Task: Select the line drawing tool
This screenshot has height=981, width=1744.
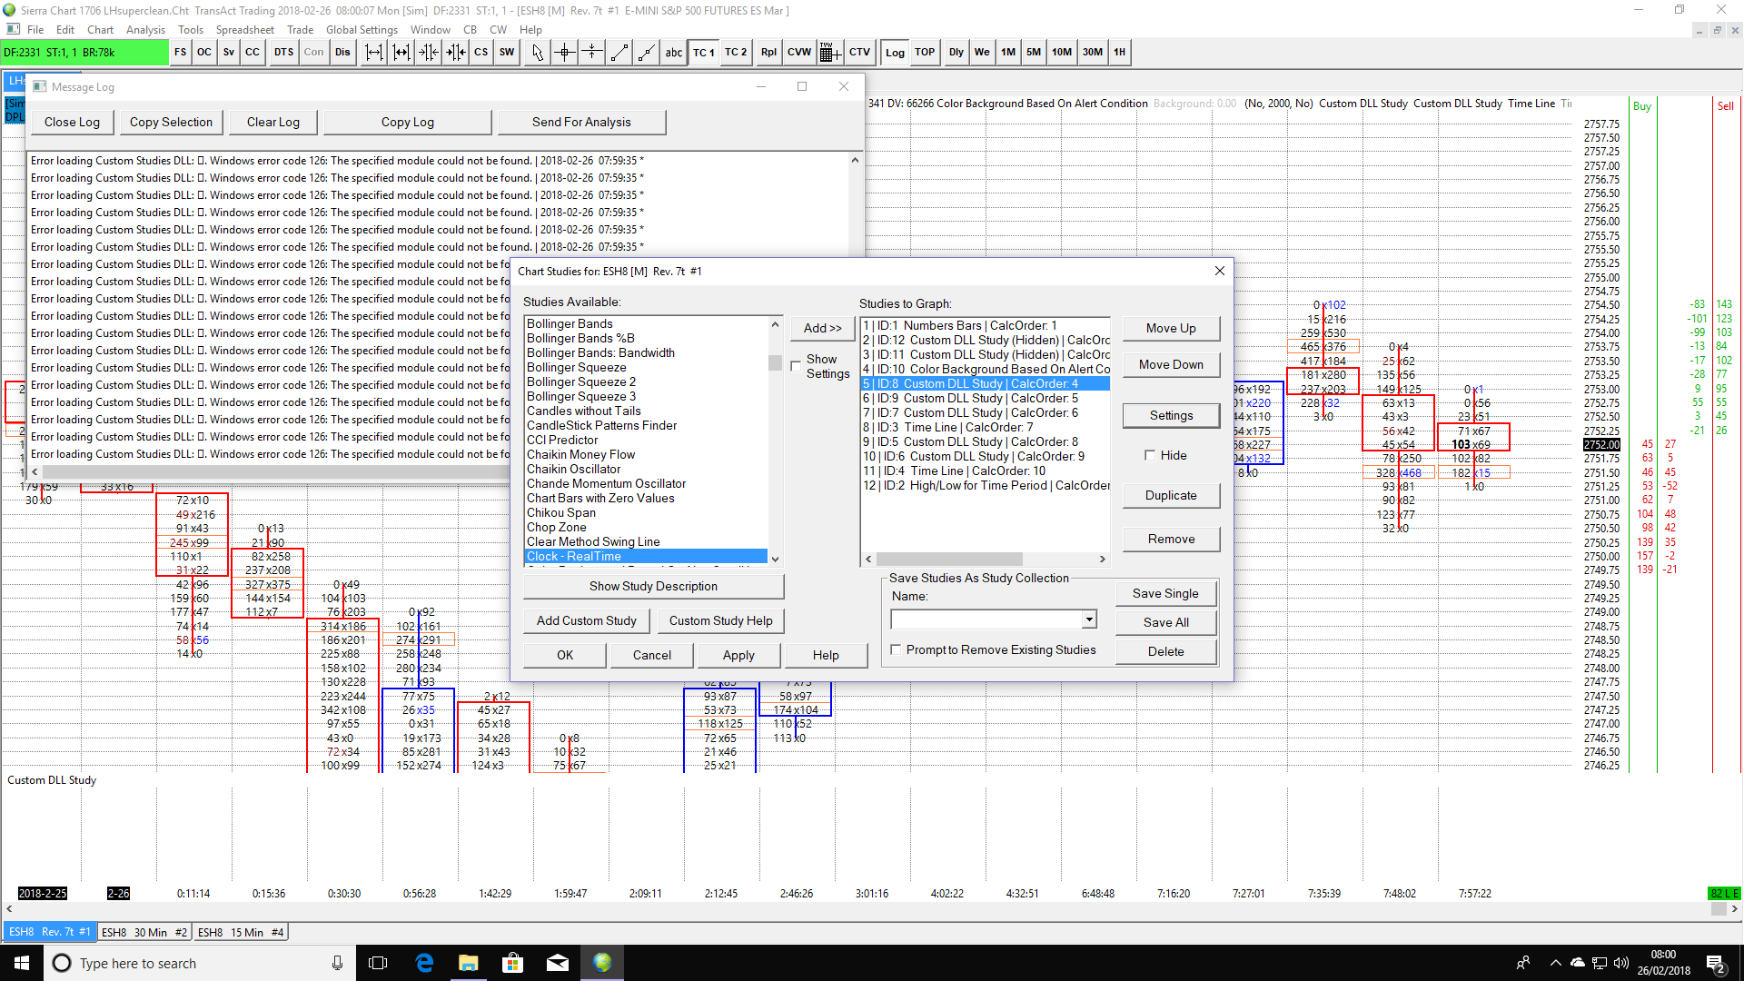Action: pos(619,53)
